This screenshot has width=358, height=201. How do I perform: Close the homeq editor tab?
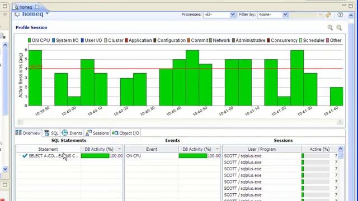[37, 7]
